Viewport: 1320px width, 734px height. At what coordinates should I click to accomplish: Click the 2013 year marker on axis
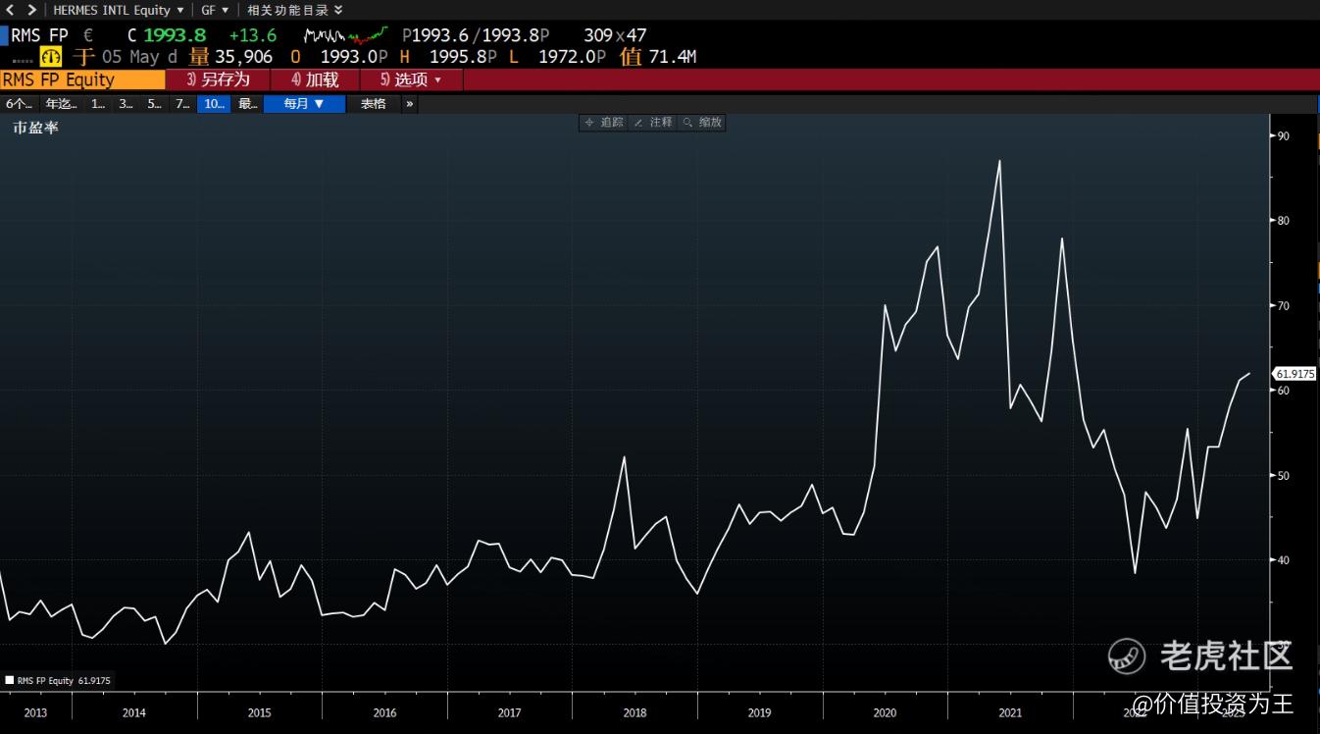click(x=35, y=712)
